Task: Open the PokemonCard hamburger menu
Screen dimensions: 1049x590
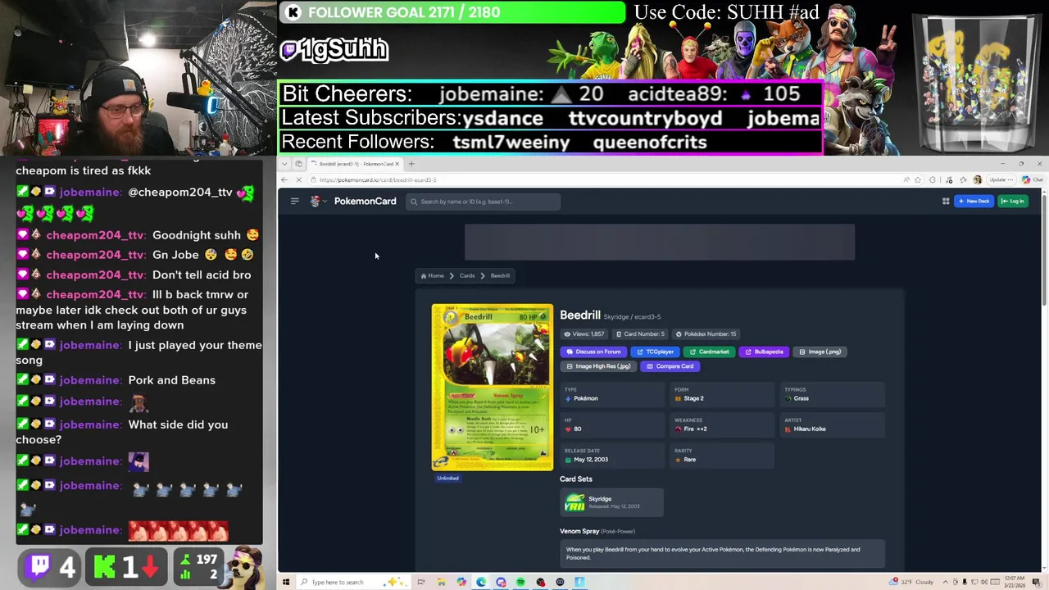Action: point(294,202)
